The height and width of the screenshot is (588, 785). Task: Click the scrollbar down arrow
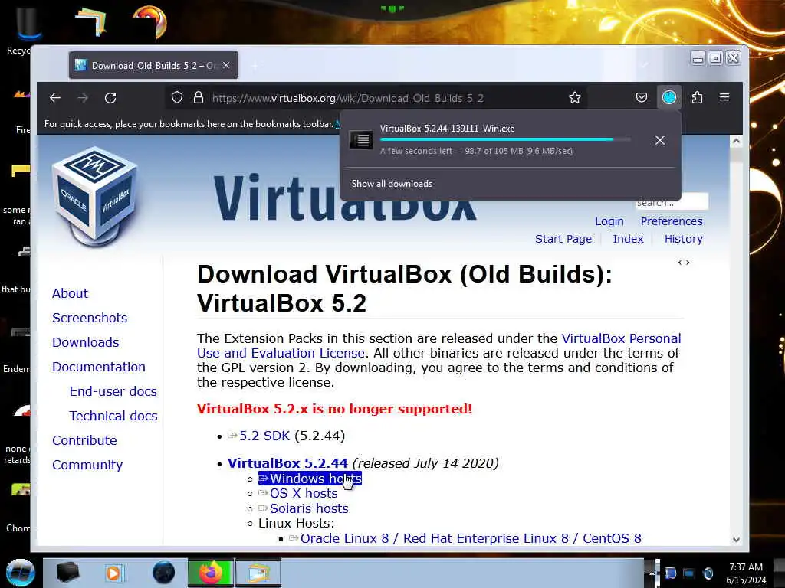[736, 540]
